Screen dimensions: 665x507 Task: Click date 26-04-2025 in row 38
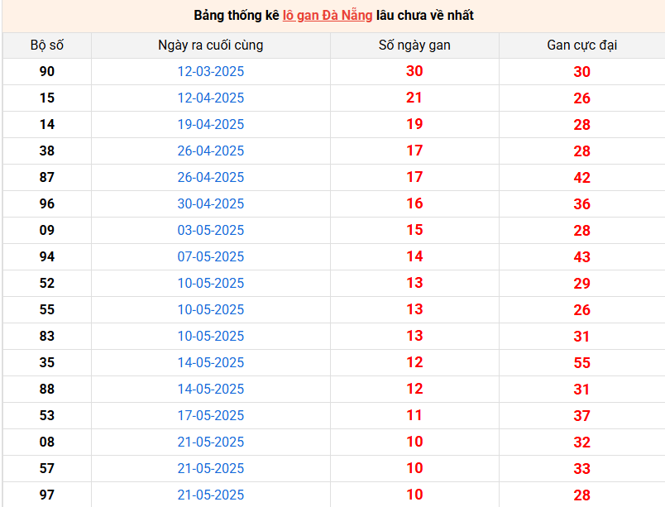coord(211,151)
